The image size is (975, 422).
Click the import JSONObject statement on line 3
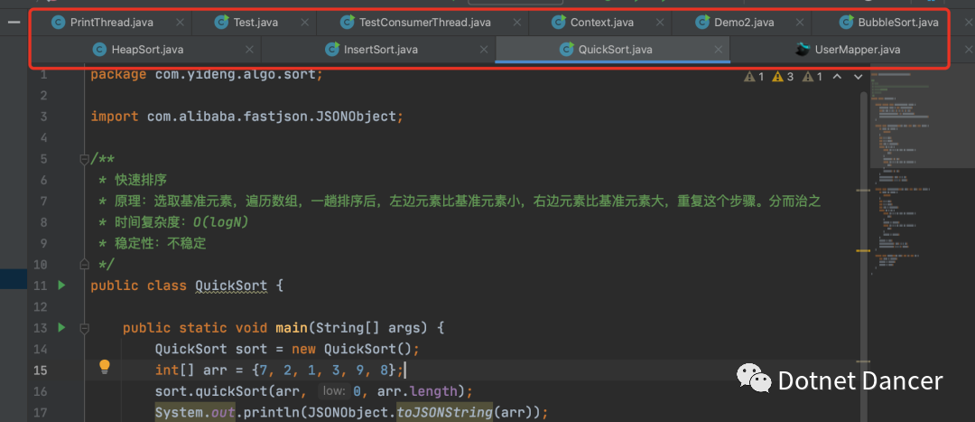pos(246,117)
